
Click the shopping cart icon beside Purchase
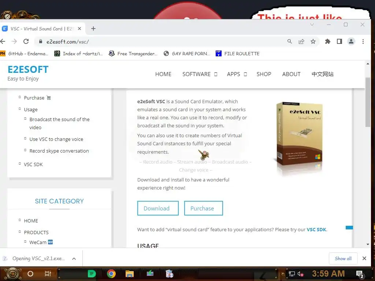tap(49, 98)
